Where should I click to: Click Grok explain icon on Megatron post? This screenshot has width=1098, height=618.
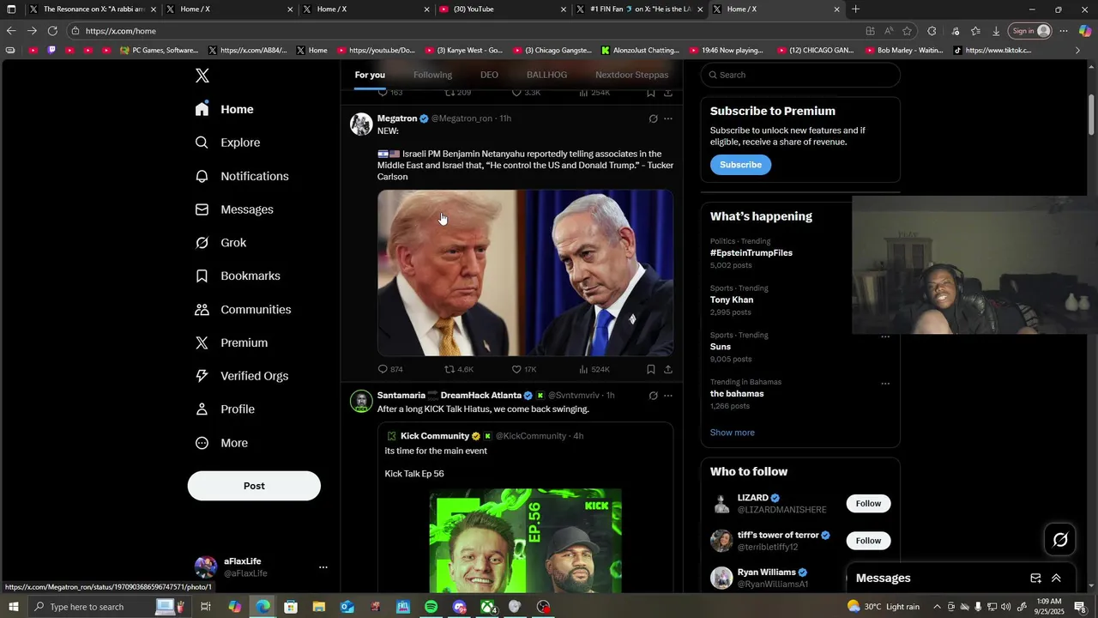click(x=653, y=118)
